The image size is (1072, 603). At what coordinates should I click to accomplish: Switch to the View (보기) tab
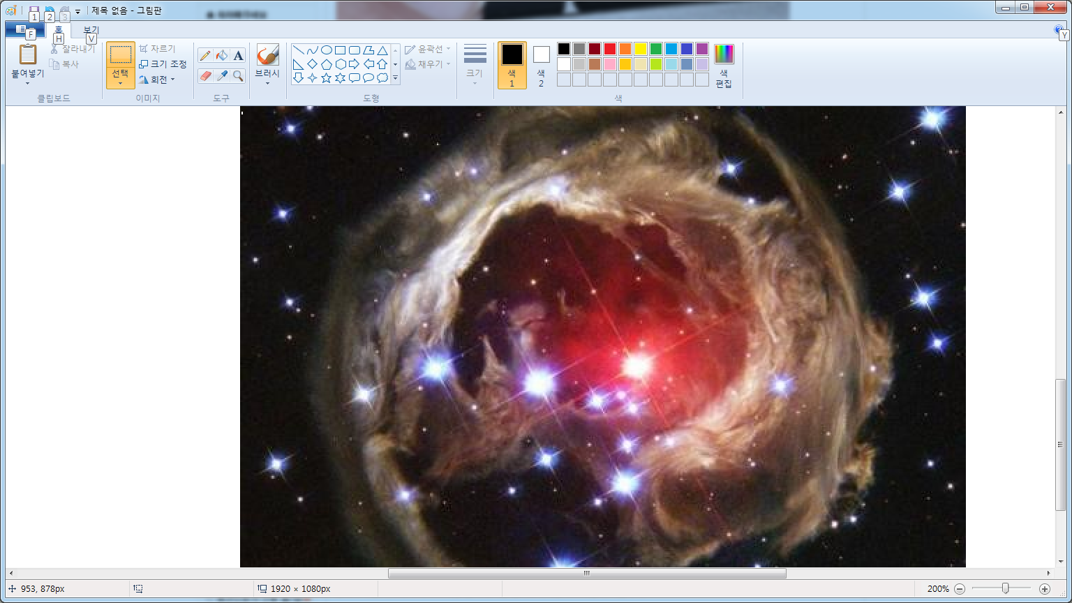click(91, 30)
